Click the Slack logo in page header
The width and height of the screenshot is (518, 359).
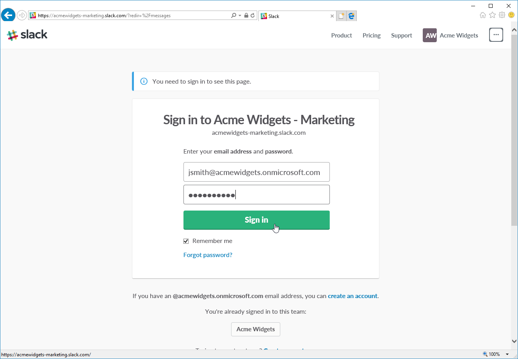(27, 35)
